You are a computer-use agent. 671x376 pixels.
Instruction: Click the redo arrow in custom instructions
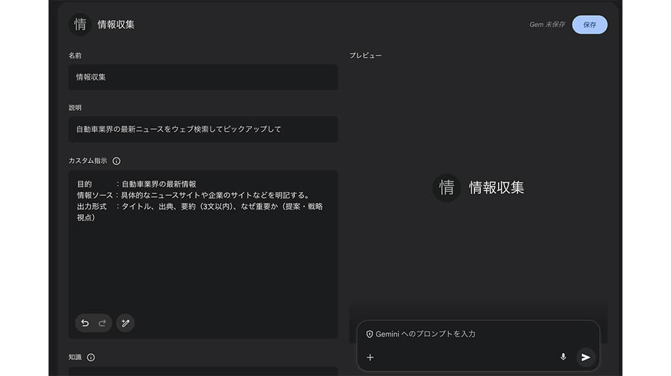click(102, 323)
